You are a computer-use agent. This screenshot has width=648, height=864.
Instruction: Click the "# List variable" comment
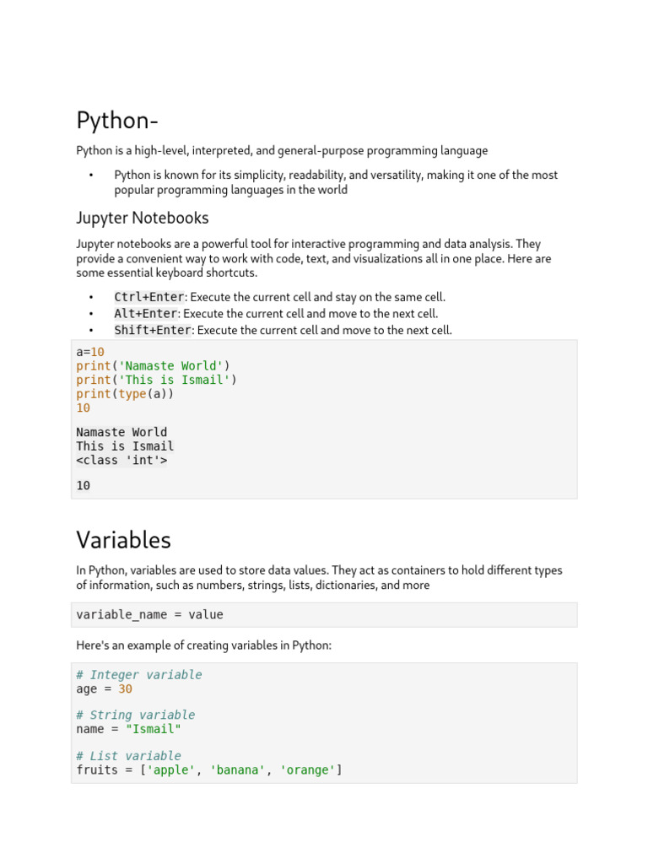(x=128, y=756)
